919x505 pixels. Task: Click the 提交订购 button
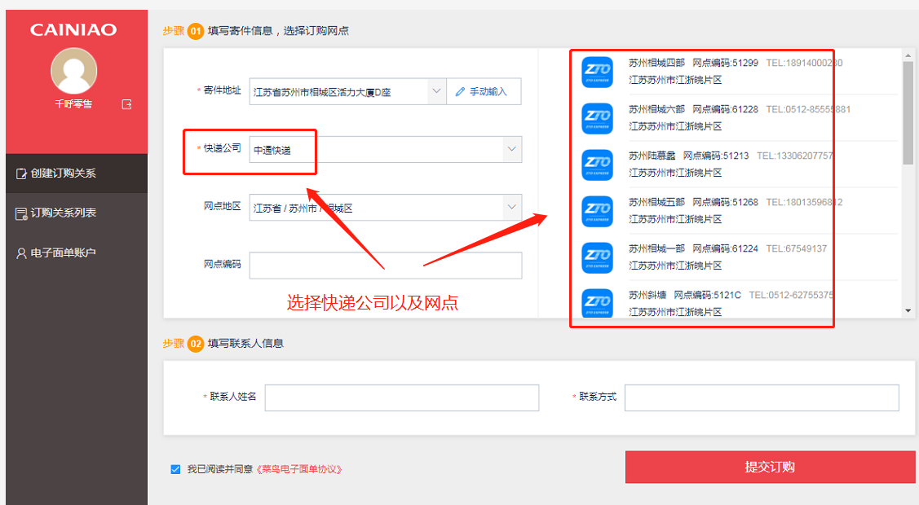[x=770, y=467]
